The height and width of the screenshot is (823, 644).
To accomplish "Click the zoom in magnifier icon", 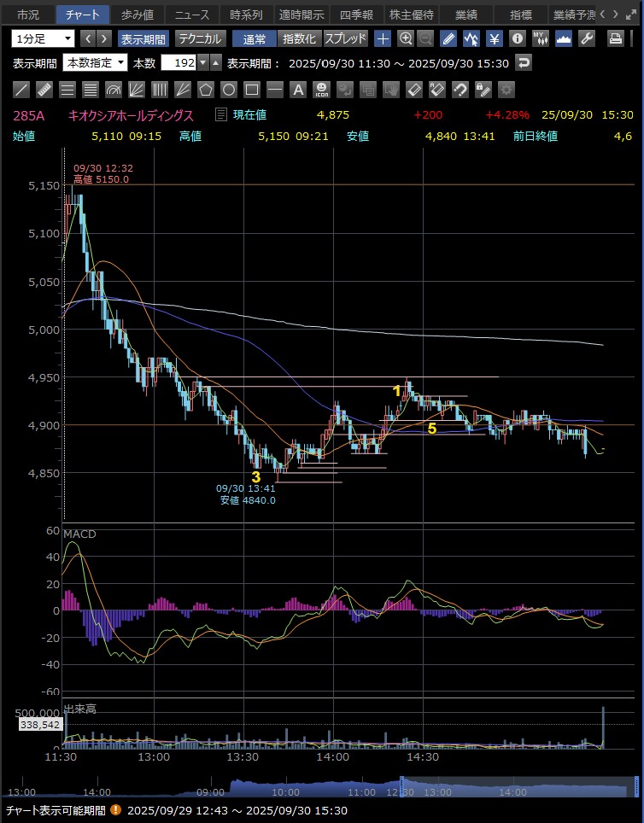I will coord(406,38).
